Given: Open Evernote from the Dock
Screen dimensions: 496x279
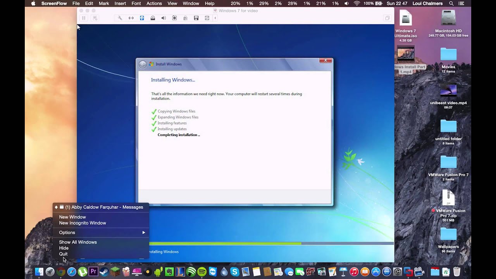Looking at the screenshot, I should (x=169, y=272).
